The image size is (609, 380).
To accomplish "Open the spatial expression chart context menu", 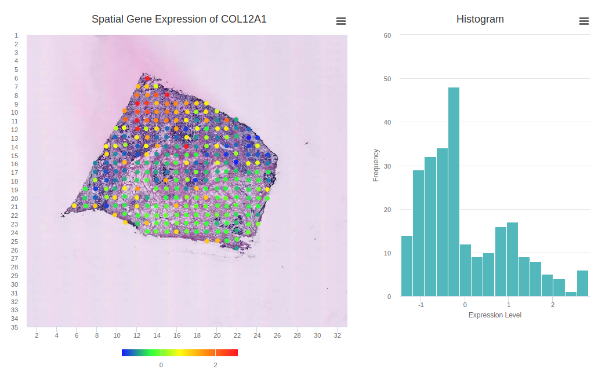I will tap(341, 21).
